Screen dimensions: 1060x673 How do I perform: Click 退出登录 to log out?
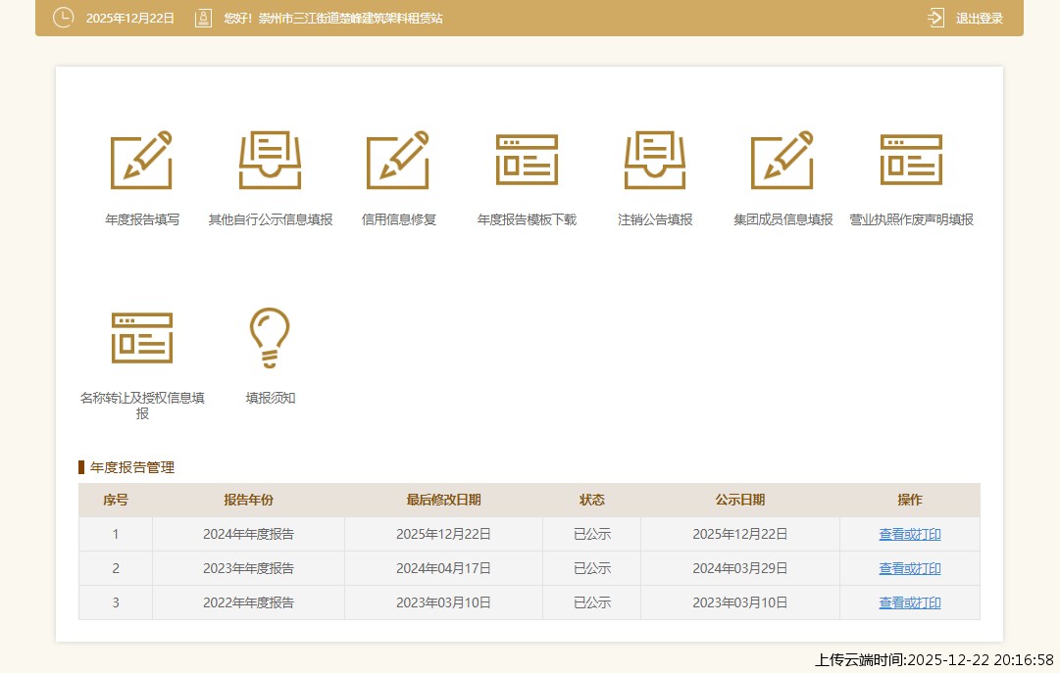[x=979, y=18]
